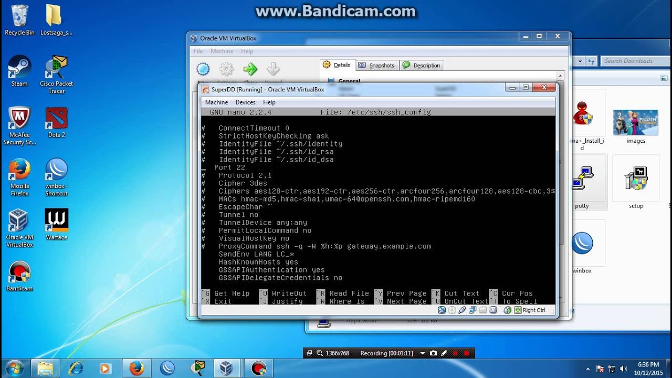This screenshot has width=672, height=378.
Task: Click the Bandicam pencil drawing icon
Action: (x=444, y=353)
